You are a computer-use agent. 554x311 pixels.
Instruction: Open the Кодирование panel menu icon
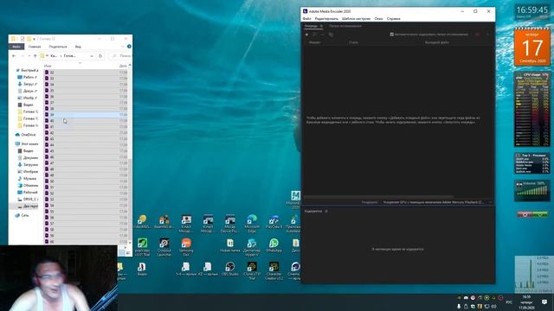point(326,211)
